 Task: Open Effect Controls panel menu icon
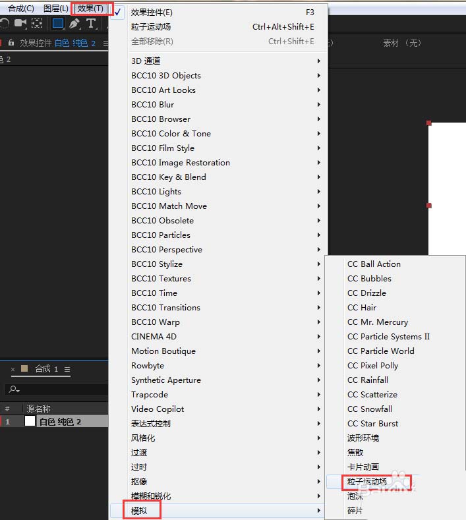(x=105, y=43)
